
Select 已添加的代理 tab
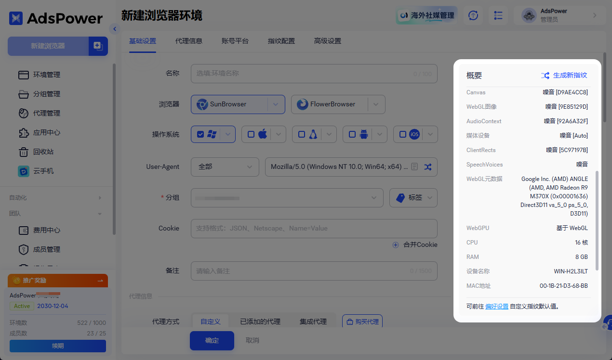coord(260,321)
